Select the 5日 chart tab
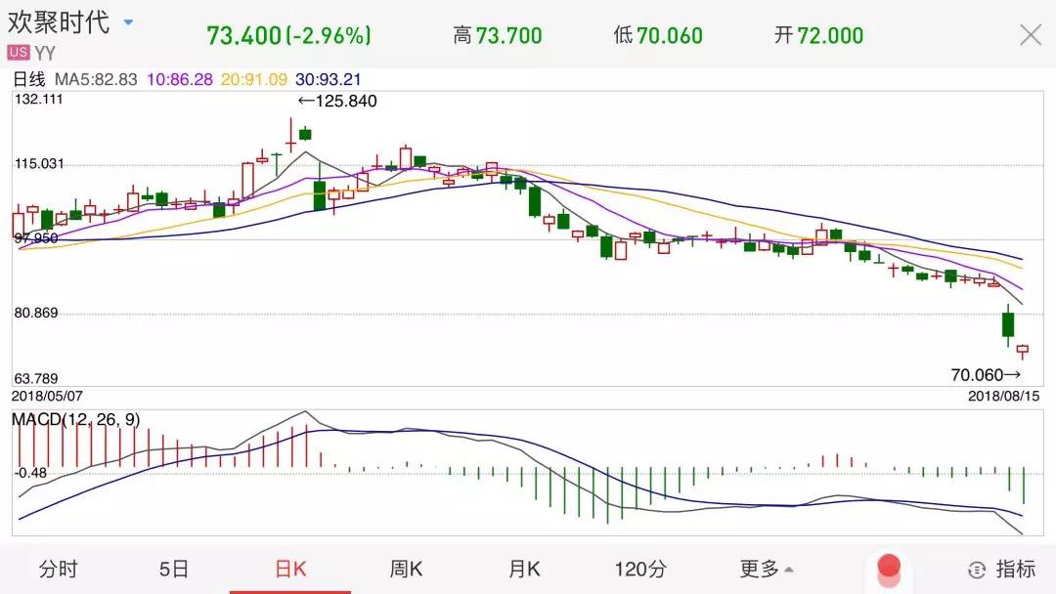The height and width of the screenshot is (594, 1056). coord(174,570)
